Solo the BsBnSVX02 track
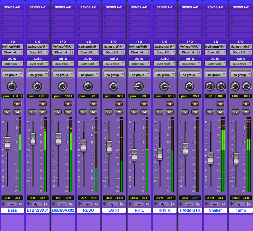The width and height of the screenshot is (253, 231). (58, 112)
